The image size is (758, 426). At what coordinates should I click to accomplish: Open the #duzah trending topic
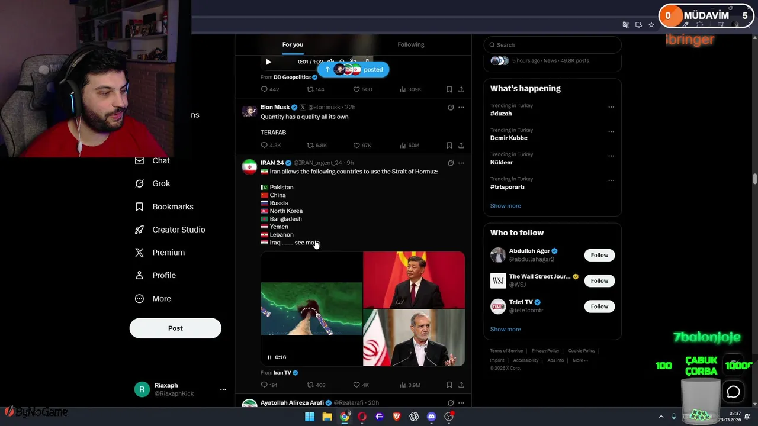coord(501,114)
